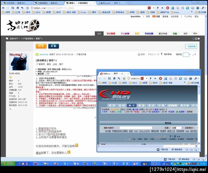Select widest layout toggle square in breadcrumb bar
Viewport: 208px width, 173px height.
pos(199,38)
